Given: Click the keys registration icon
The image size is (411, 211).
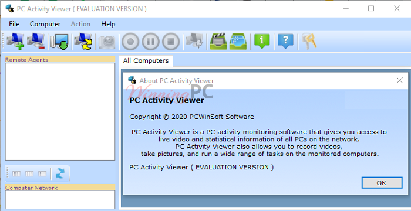Looking at the screenshot, I should click(309, 42).
